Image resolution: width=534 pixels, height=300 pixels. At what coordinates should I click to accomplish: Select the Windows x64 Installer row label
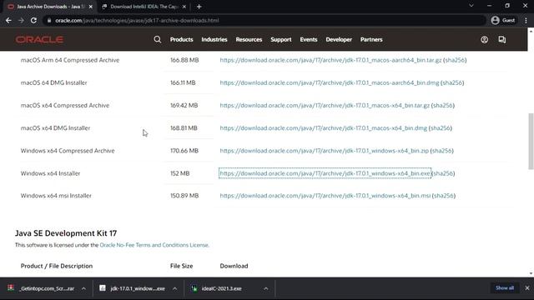click(50, 173)
